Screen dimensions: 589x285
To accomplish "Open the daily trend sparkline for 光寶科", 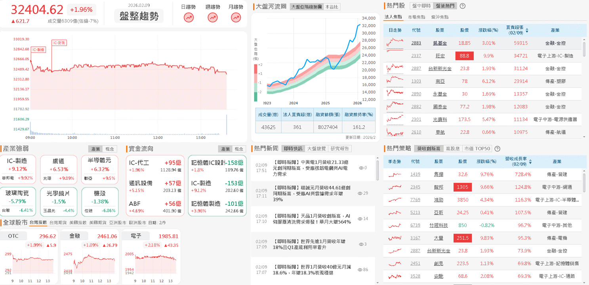I will (395, 119).
